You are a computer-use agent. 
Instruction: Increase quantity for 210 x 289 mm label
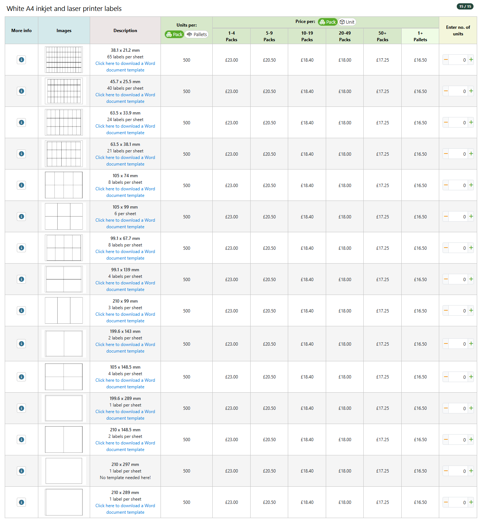click(x=471, y=502)
